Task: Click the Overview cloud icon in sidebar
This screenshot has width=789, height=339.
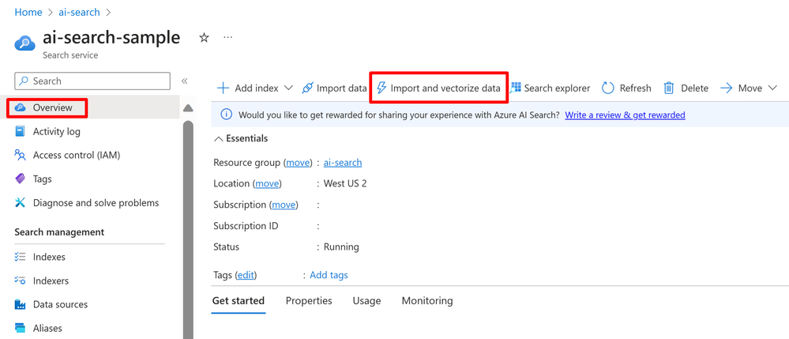Action: (x=20, y=107)
